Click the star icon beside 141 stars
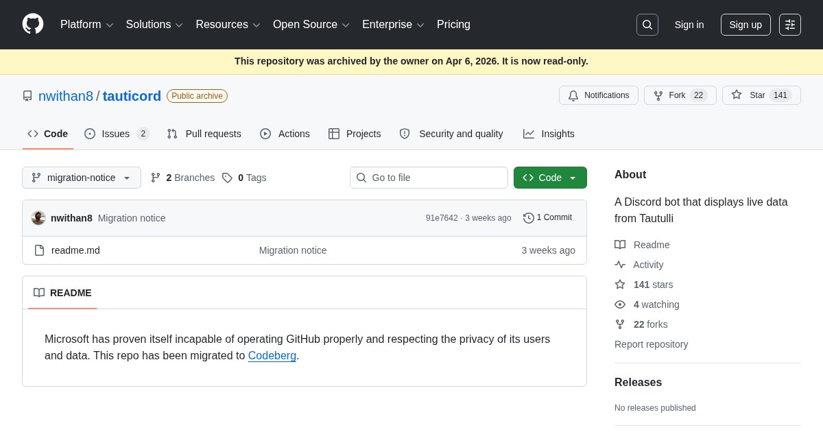Screen dimensions: 823x432 620,285
